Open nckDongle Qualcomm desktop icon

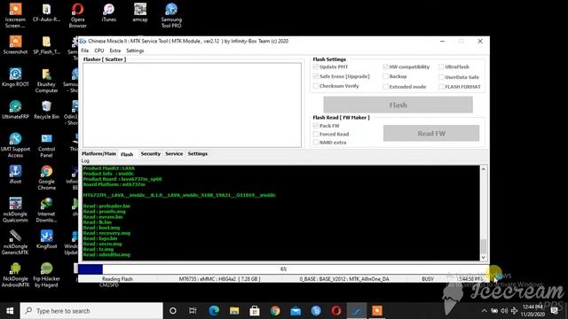click(15, 210)
